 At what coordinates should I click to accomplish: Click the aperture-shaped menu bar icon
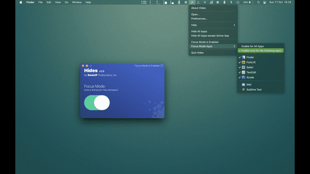click(186, 2)
